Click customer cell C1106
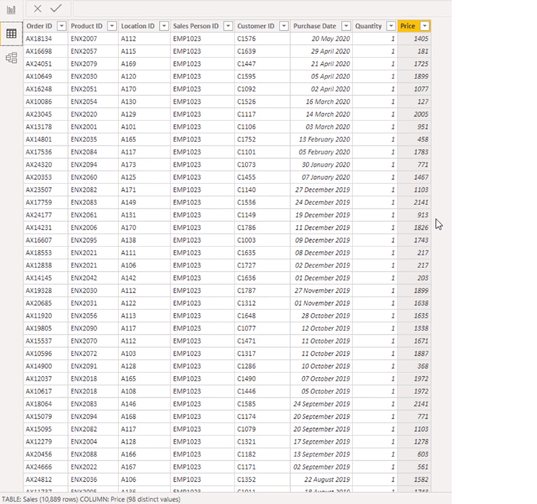Screen dimensions: 537x504 tap(262, 127)
